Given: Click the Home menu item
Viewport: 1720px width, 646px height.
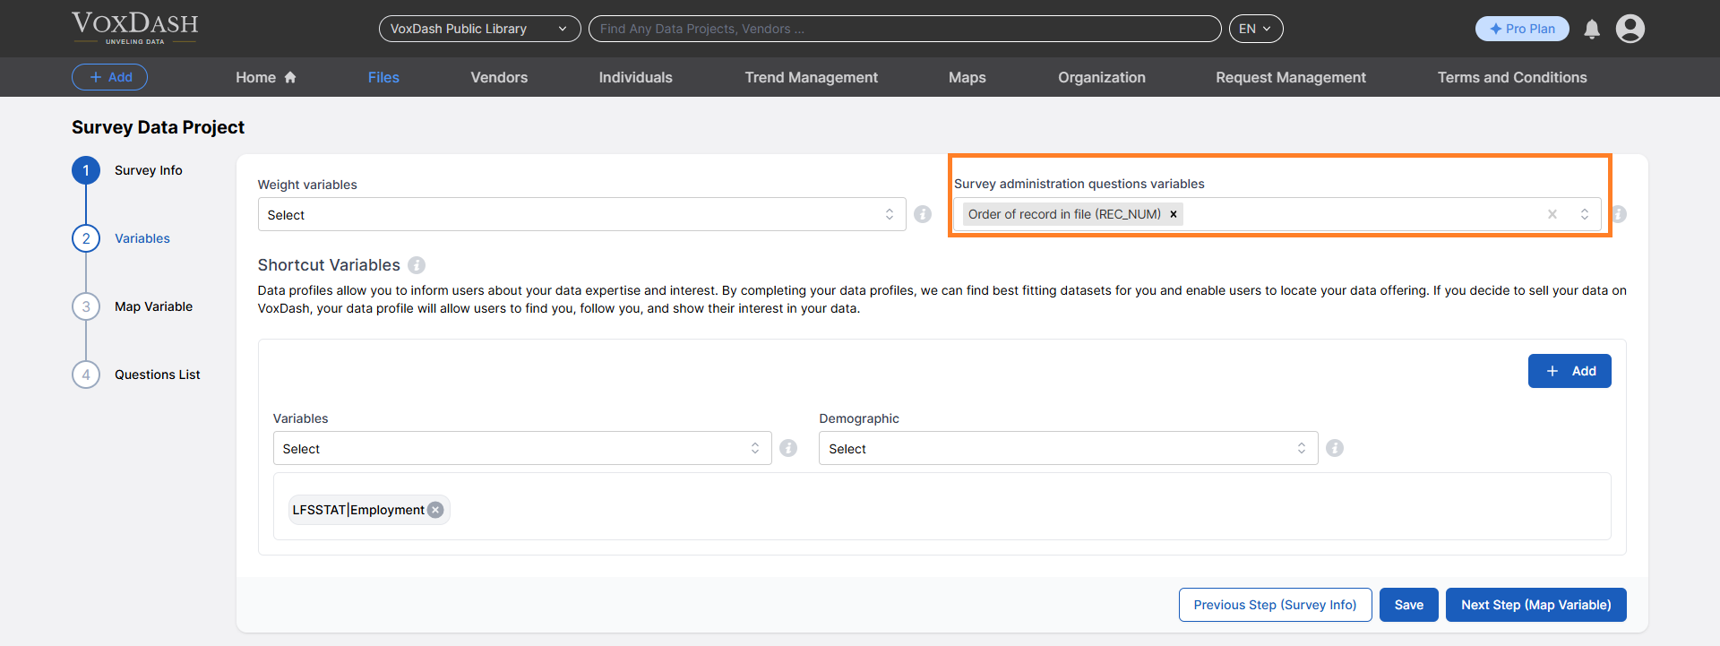Looking at the screenshot, I should 265,77.
